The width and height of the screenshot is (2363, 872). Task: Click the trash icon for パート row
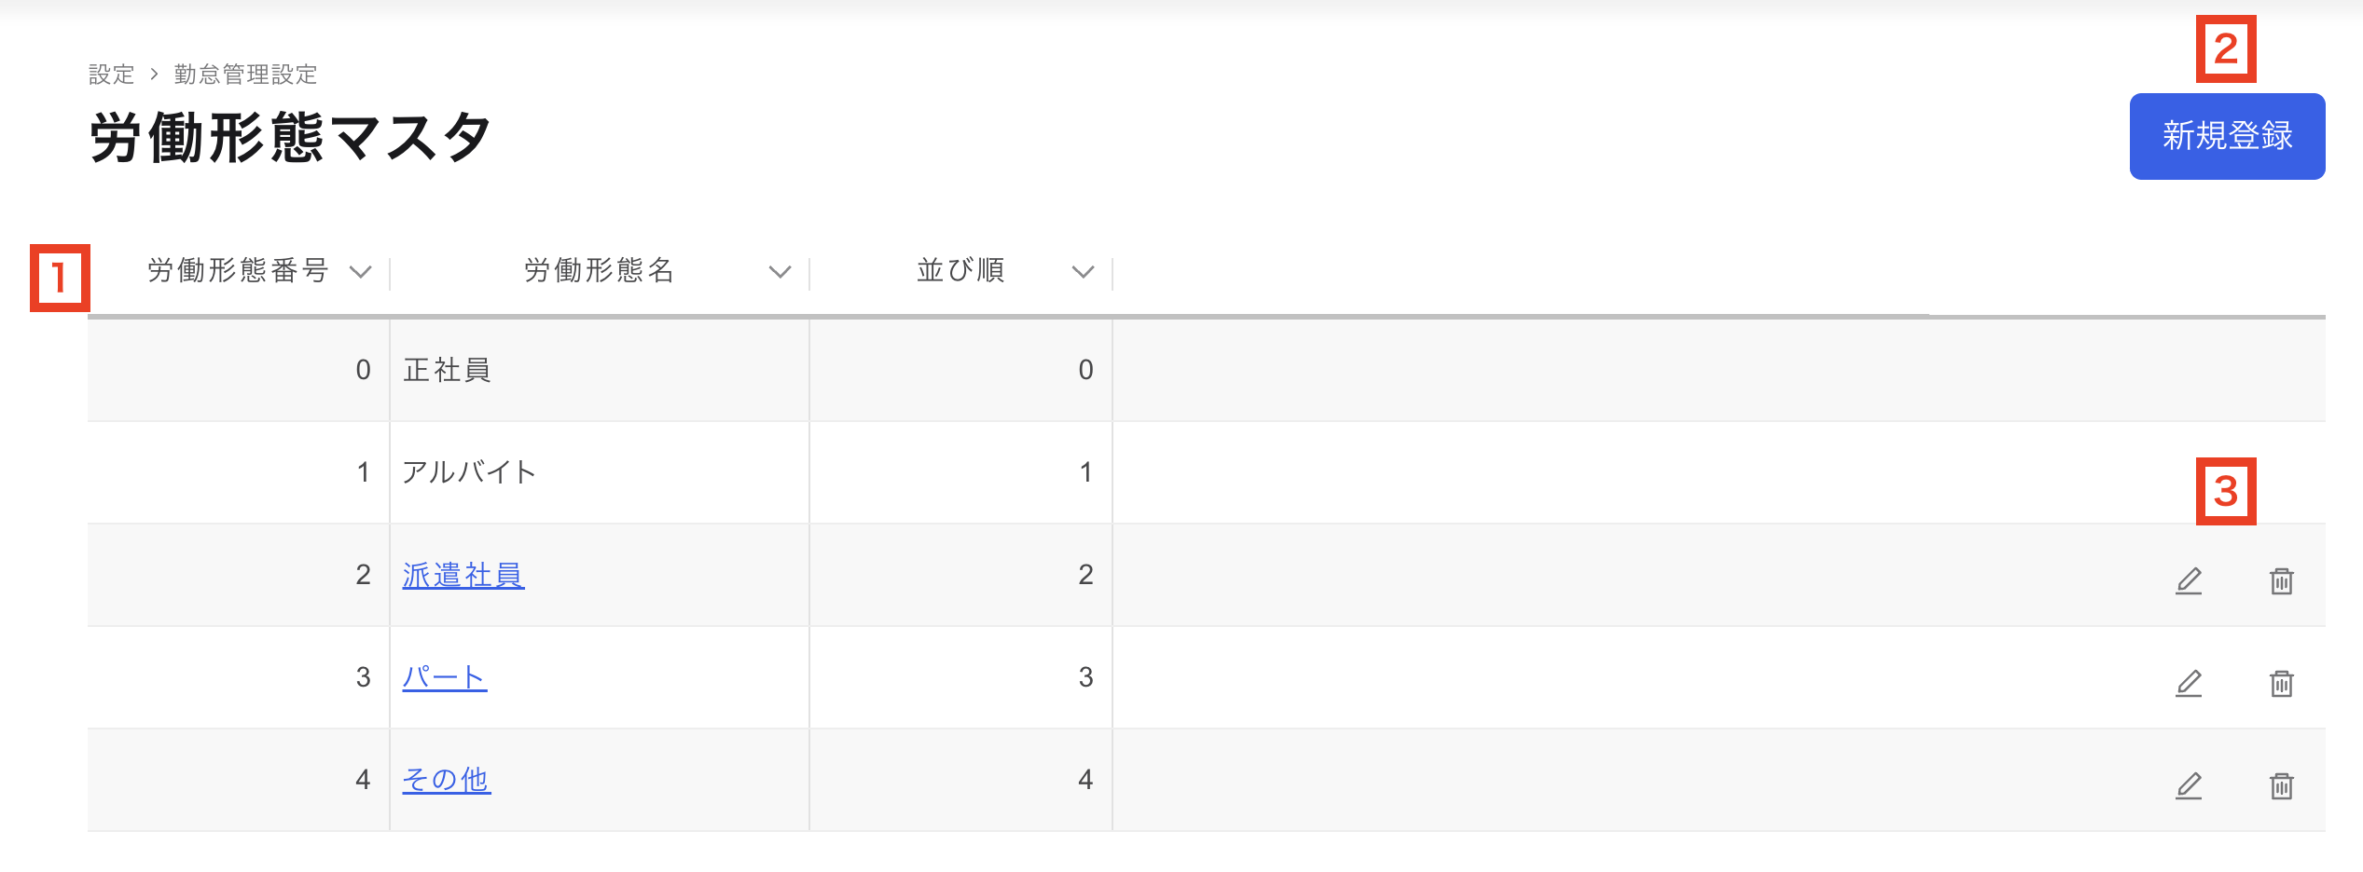(x=2281, y=683)
